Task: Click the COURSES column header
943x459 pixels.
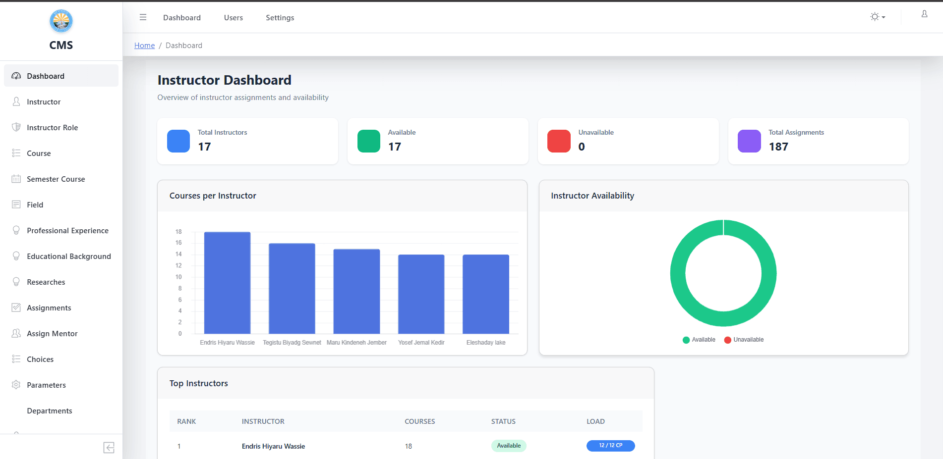Action: [419, 421]
